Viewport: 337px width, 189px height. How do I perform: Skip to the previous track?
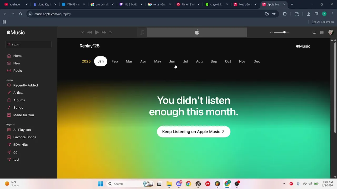pyautogui.click(x=90, y=32)
